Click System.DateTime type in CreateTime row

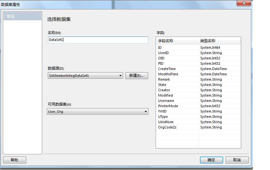tap(213, 69)
